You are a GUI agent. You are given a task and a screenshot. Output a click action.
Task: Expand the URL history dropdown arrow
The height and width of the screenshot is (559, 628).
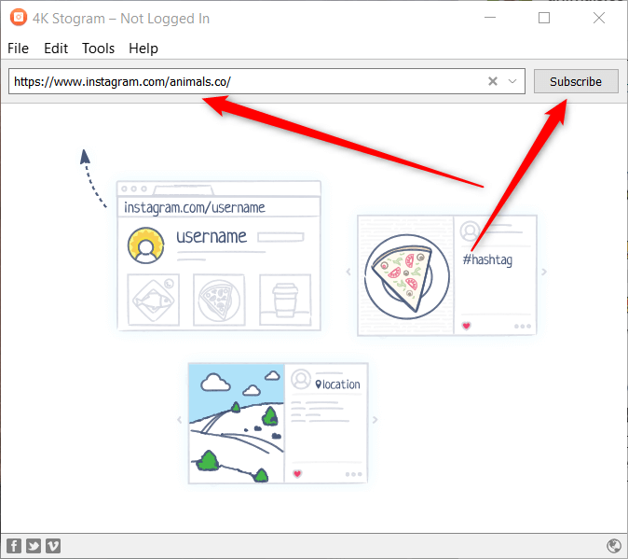512,81
